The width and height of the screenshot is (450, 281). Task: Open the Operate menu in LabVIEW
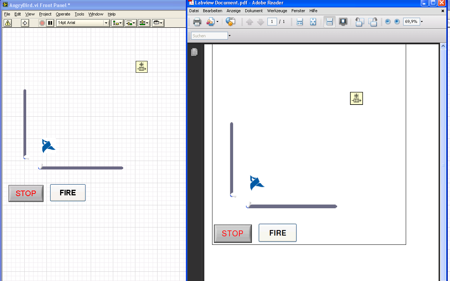[63, 14]
